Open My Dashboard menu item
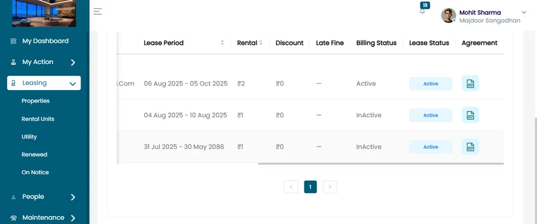537x224 pixels. point(45,41)
